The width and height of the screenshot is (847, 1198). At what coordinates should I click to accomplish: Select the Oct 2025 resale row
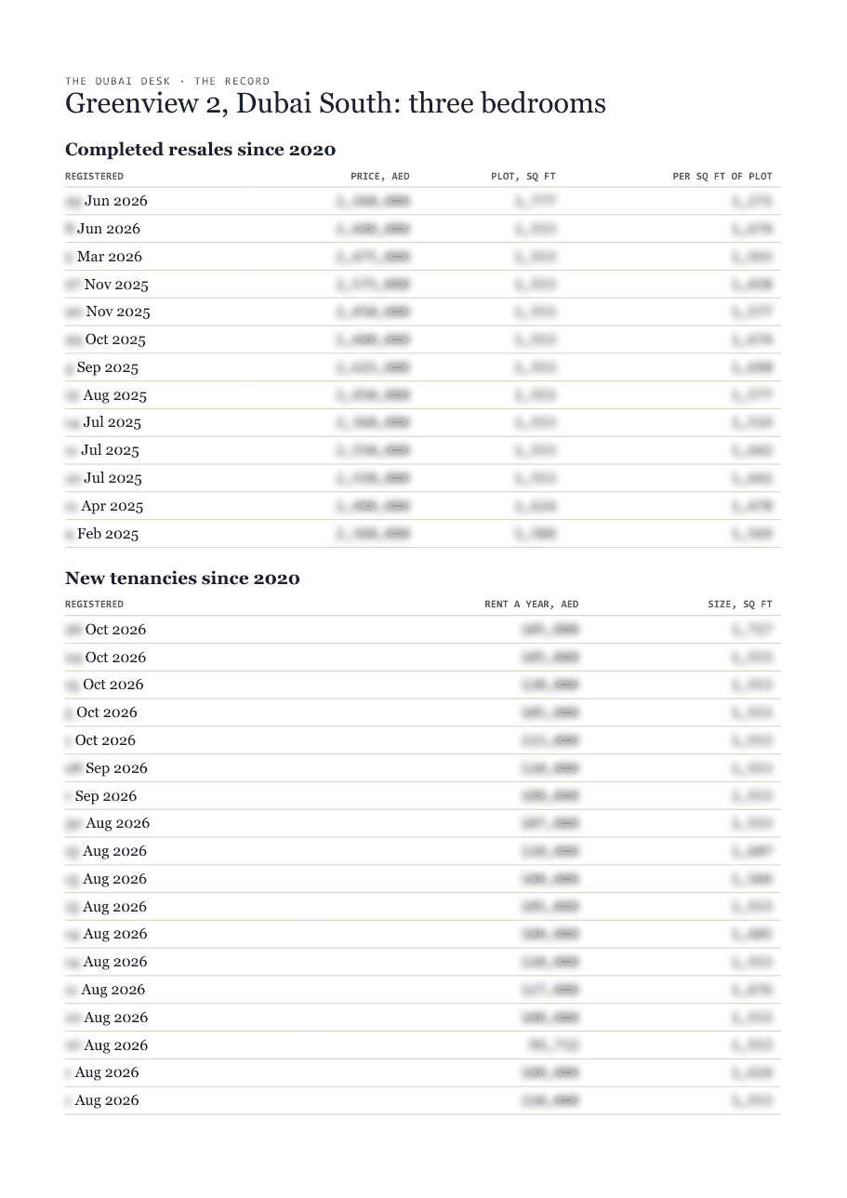(423, 339)
